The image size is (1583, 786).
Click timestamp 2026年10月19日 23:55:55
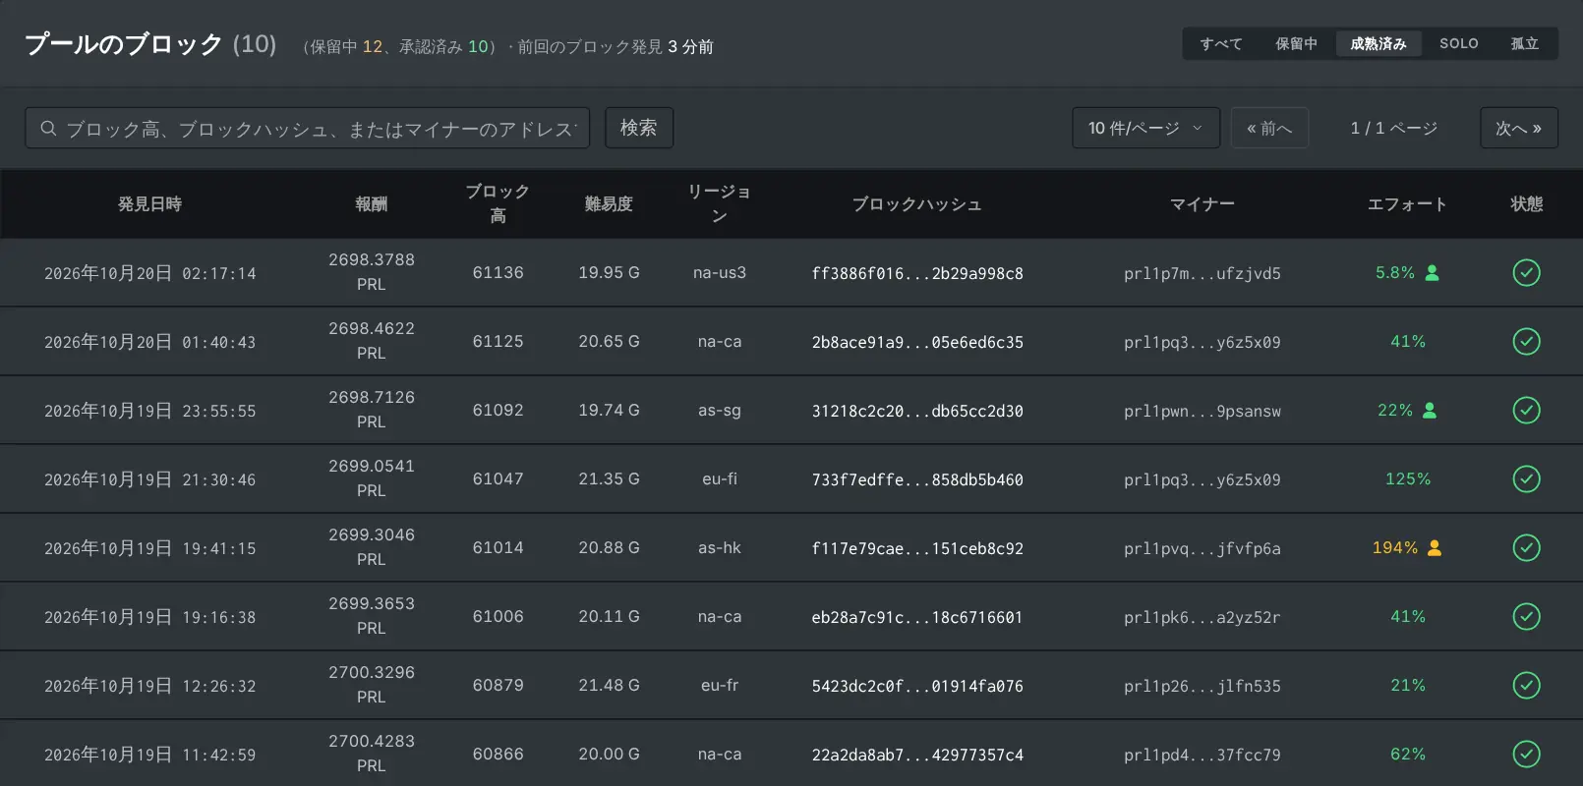(149, 411)
